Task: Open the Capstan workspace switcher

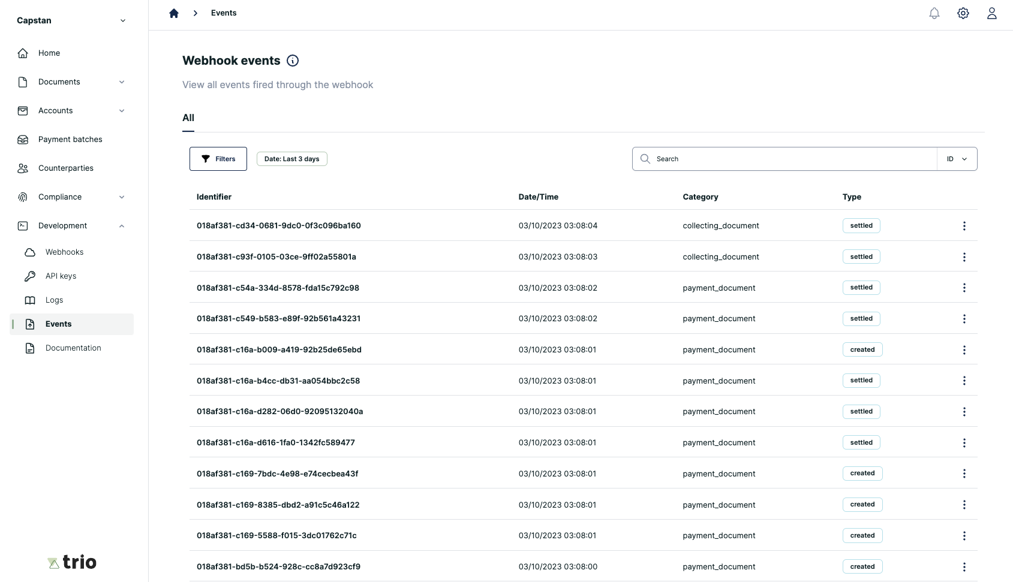Action: (x=72, y=20)
